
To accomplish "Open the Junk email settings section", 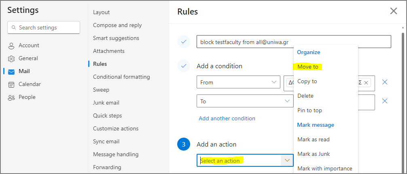I will 106,103.
